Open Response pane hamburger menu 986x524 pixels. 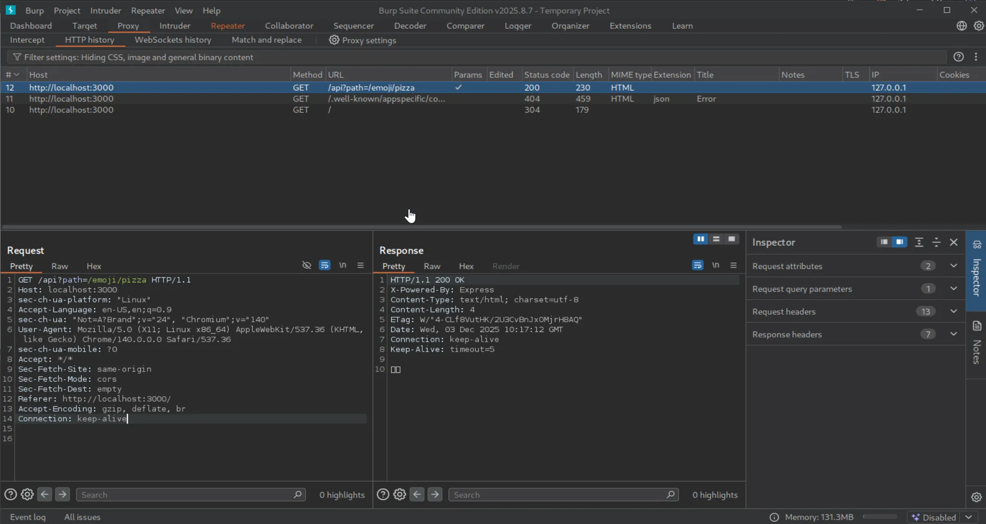coord(733,265)
